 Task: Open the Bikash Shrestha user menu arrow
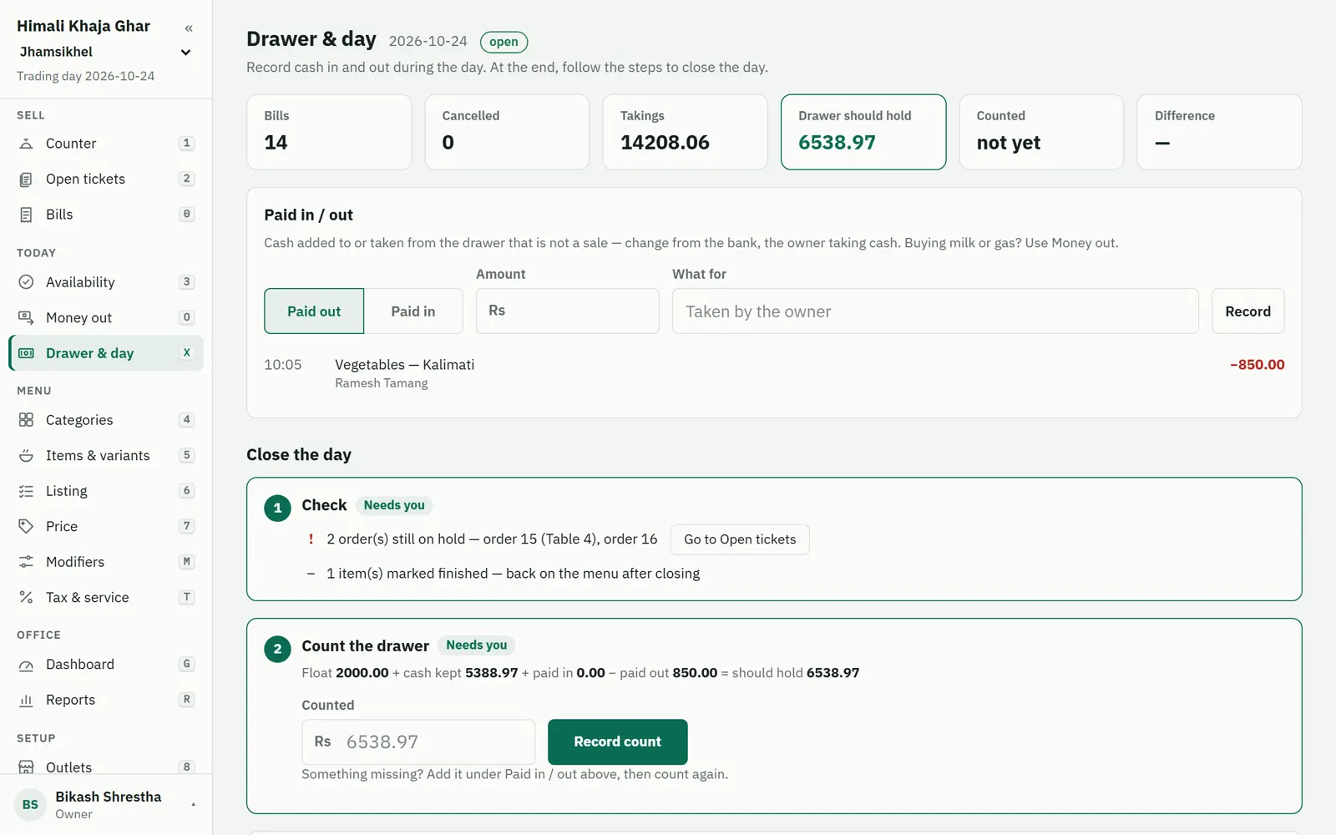click(x=193, y=805)
